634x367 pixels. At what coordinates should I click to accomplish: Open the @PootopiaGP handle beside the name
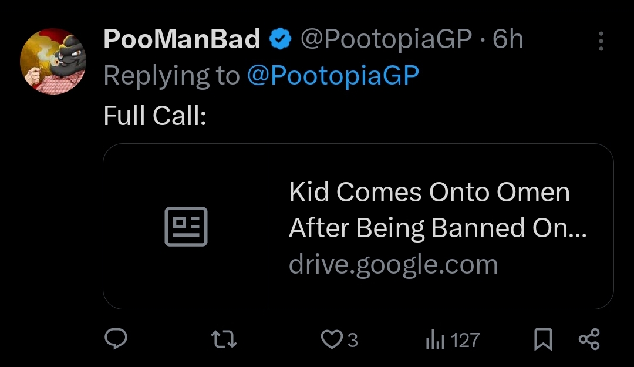tap(386, 40)
